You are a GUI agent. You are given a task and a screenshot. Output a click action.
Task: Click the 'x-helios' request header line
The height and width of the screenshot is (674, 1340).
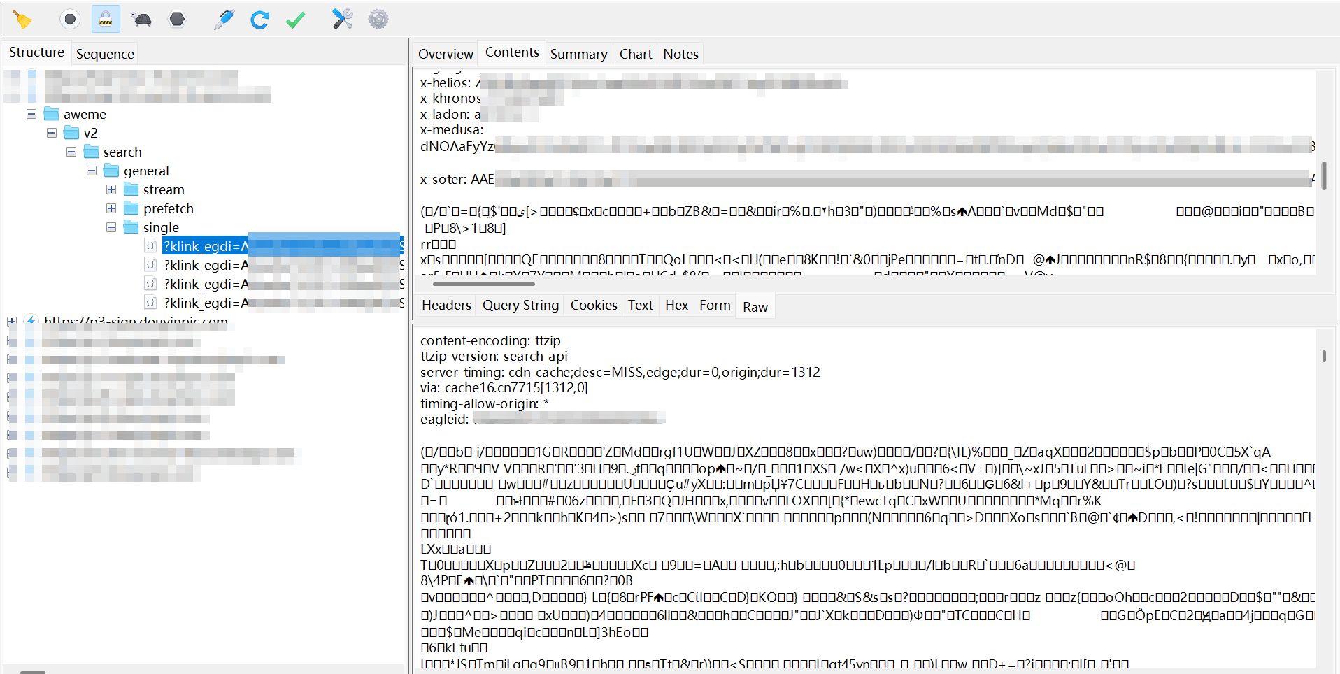click(x=633, y=83)
